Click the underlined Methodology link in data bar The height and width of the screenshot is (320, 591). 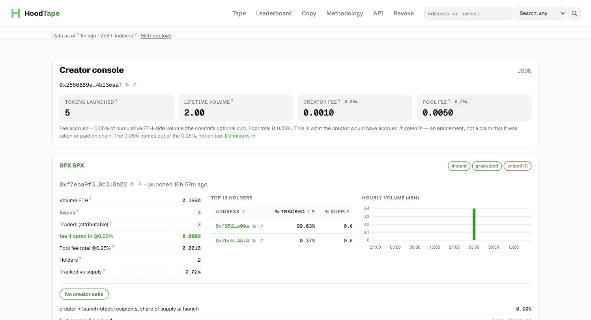[156, 36]
